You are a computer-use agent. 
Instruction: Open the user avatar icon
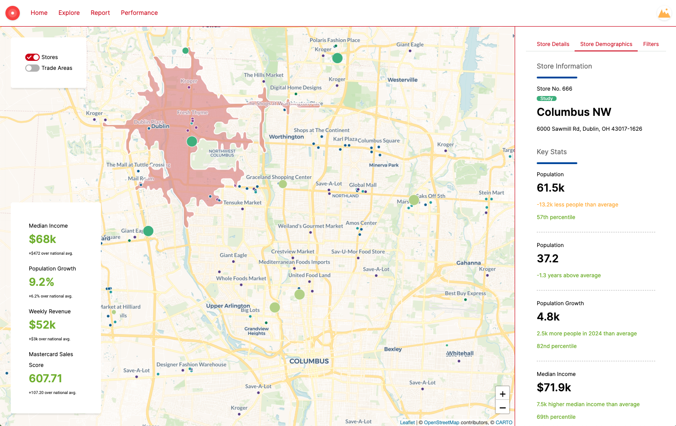[664, 13]
